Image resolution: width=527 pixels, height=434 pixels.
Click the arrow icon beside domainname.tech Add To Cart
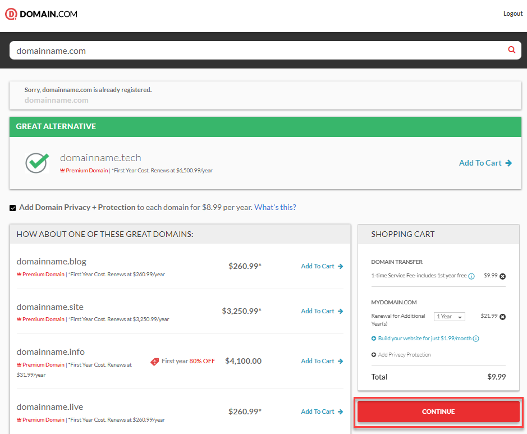coord(508,163)
